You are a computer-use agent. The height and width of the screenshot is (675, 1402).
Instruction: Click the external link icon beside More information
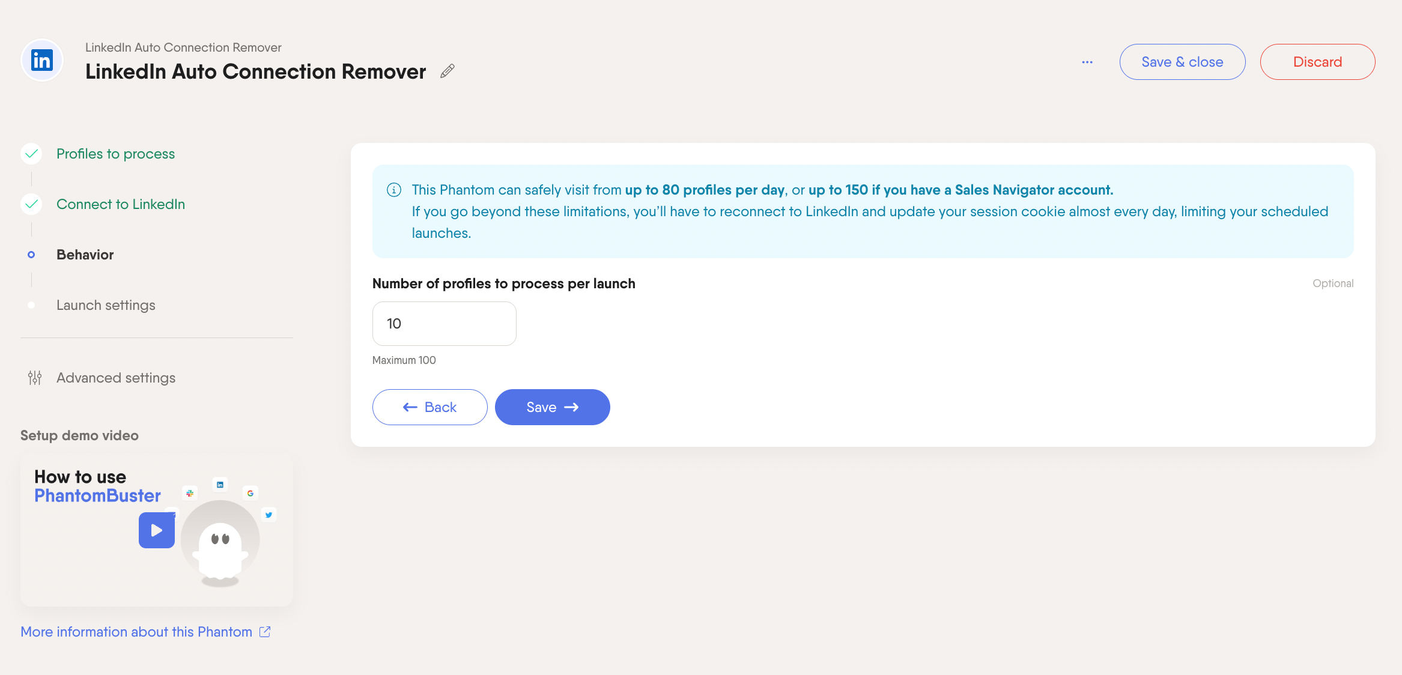point(265,632)
